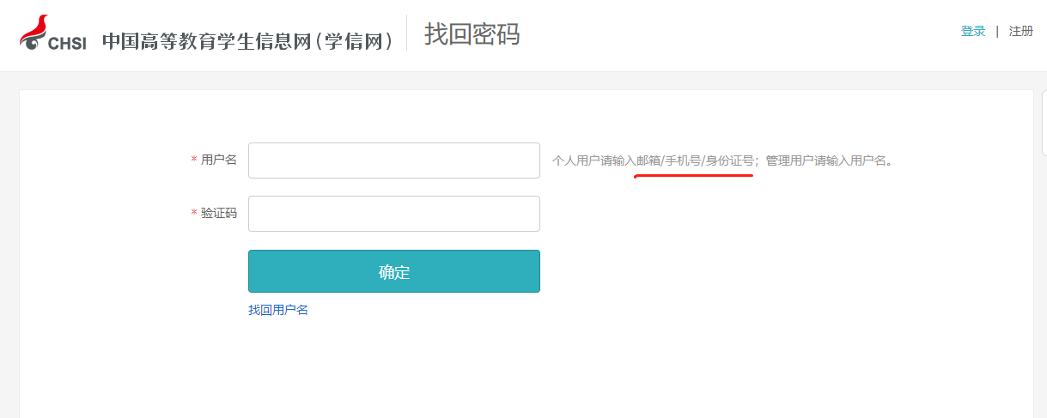Click the CHSI red bird logo
Image resolution: width=1047 pixels, height=418 pixels.
pos(34,30)
